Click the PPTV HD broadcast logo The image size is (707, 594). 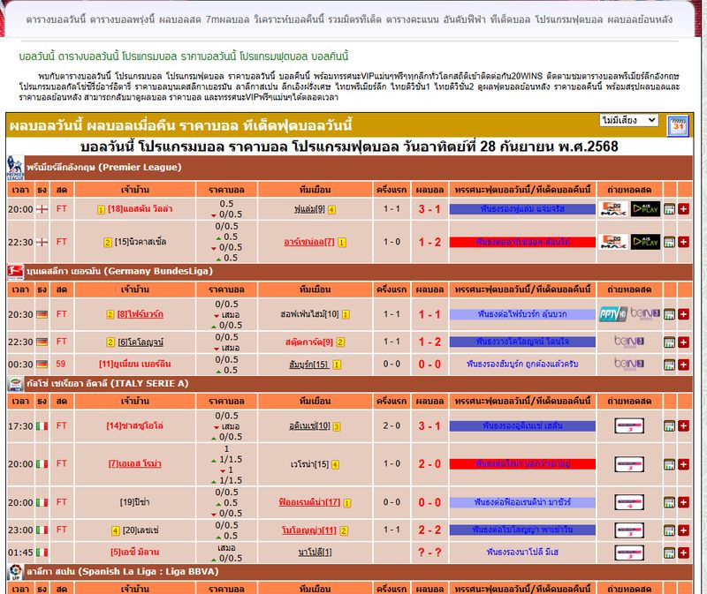click(x=613, y=314)
